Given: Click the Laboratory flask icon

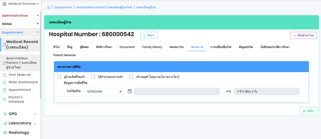Looking at the screenshot, I should click(x=5, y=123).
